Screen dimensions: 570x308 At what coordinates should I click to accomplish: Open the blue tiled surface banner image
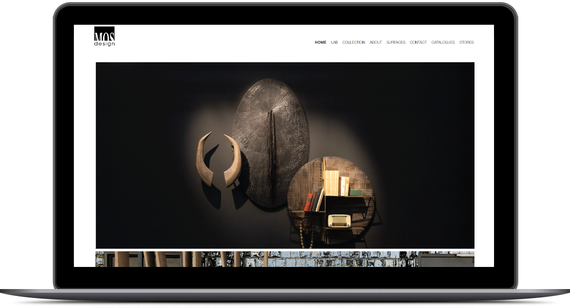[x=309, y=259]
